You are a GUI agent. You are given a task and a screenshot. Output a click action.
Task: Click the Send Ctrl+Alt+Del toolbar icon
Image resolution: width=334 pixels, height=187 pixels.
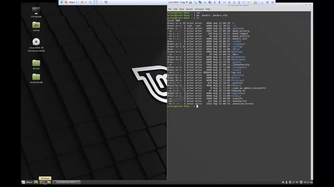point(90,2)
